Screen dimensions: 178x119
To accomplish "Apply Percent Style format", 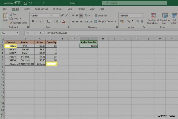I will (x=128, y=21).
